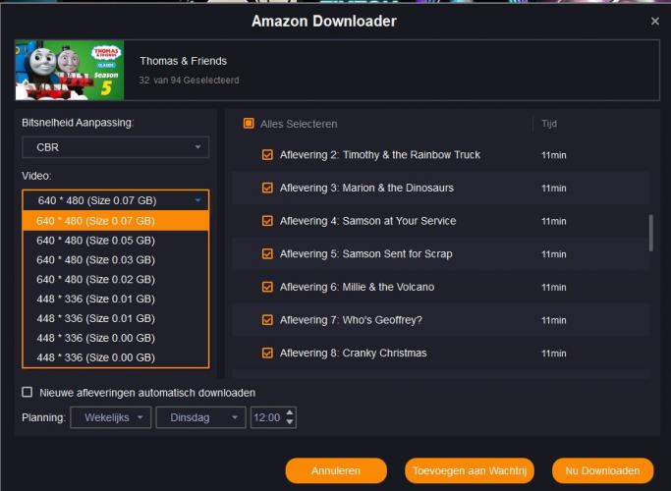The width and height of the screenshot is (671, 491).
Task: Click the 12:00 time field
Action: click(x=267, y=417)
